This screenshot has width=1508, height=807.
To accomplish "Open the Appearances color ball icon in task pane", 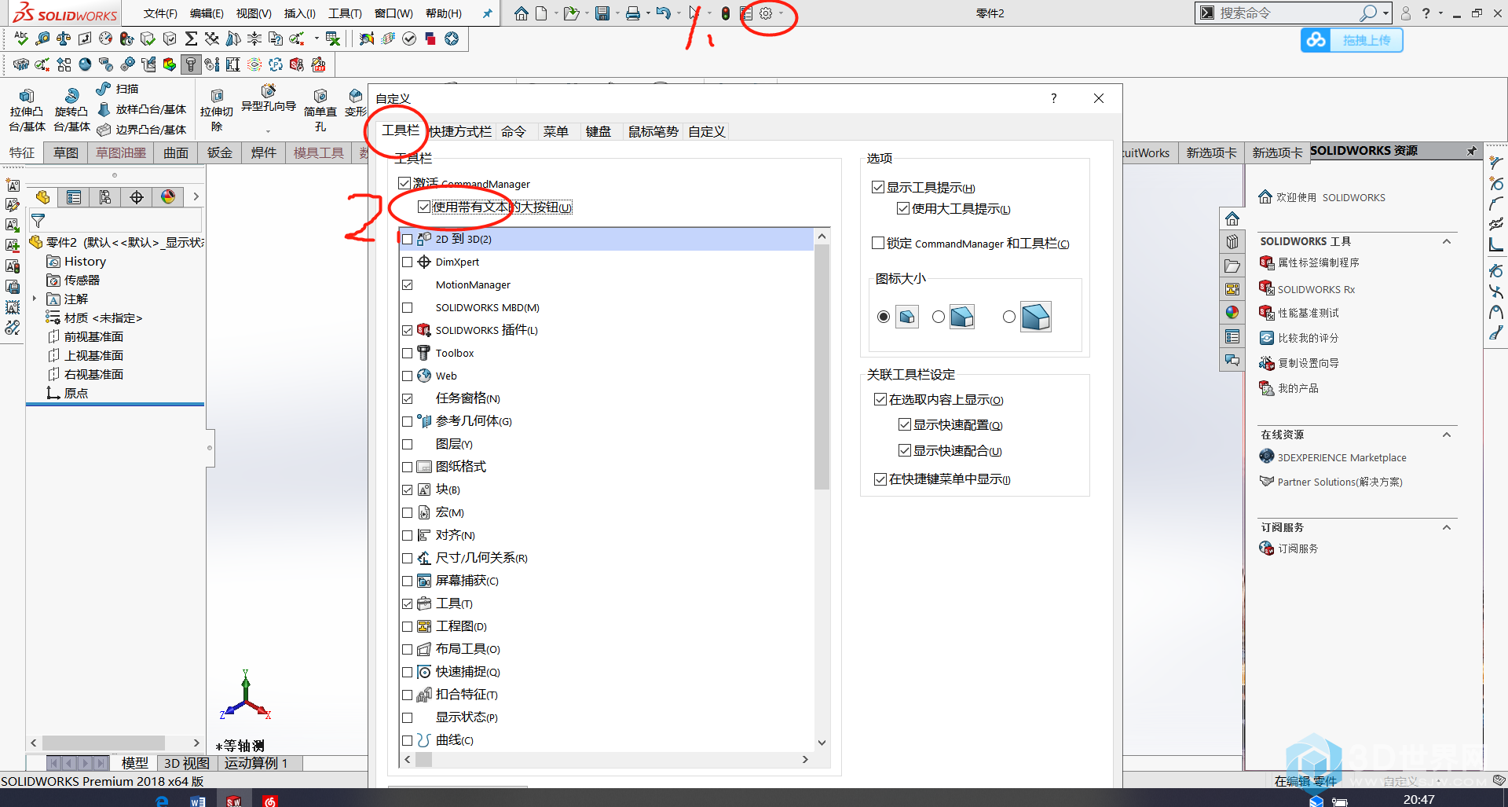I will pyautogui.click(x=1232, y=313).
